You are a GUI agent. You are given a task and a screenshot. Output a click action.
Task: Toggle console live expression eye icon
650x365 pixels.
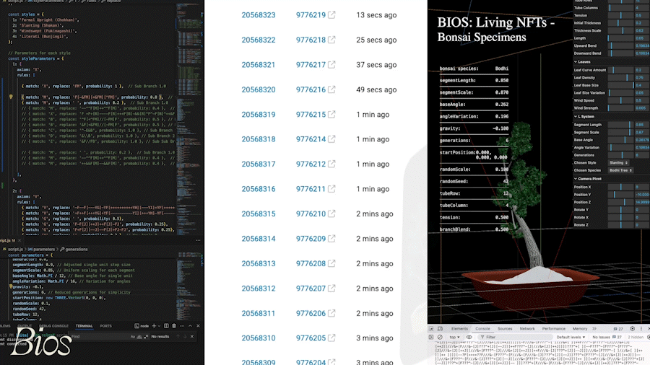[469, 338]
